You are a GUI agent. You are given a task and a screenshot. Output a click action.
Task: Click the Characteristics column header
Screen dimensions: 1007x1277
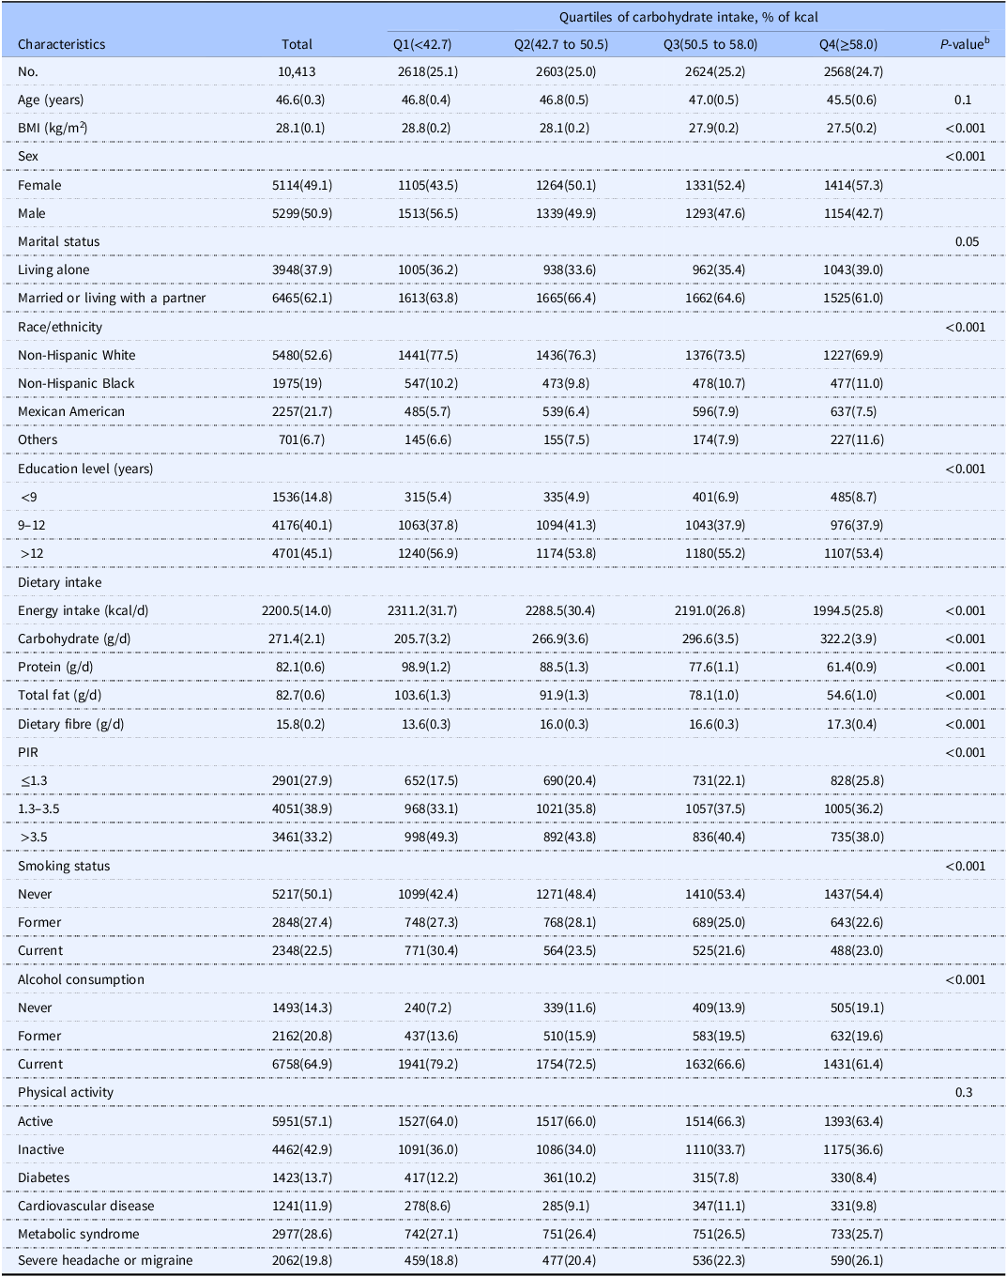click(61, 44)
